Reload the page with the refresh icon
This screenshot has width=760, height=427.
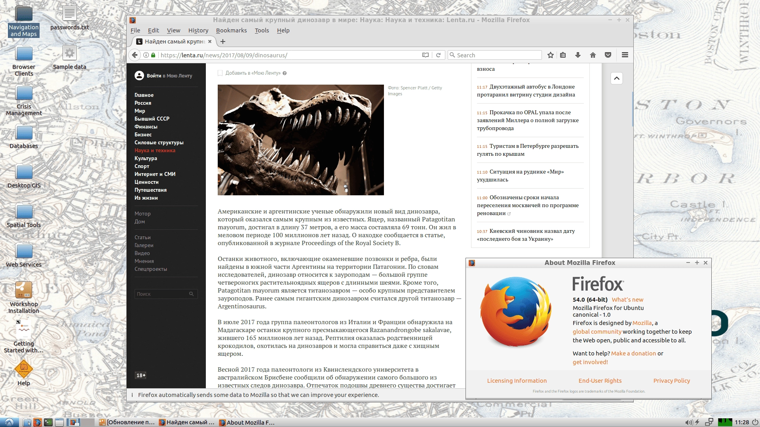pyautogui.click(x=438, y=55)
